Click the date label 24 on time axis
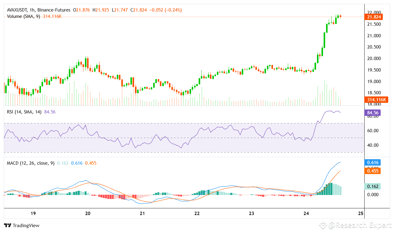This screenshot has width=394, height=232. coord(307,214)
